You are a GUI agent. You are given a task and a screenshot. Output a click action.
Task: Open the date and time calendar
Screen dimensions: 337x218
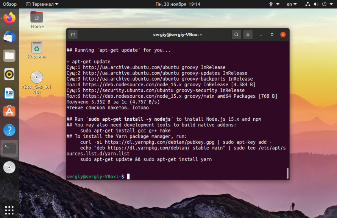pos(178,4)
